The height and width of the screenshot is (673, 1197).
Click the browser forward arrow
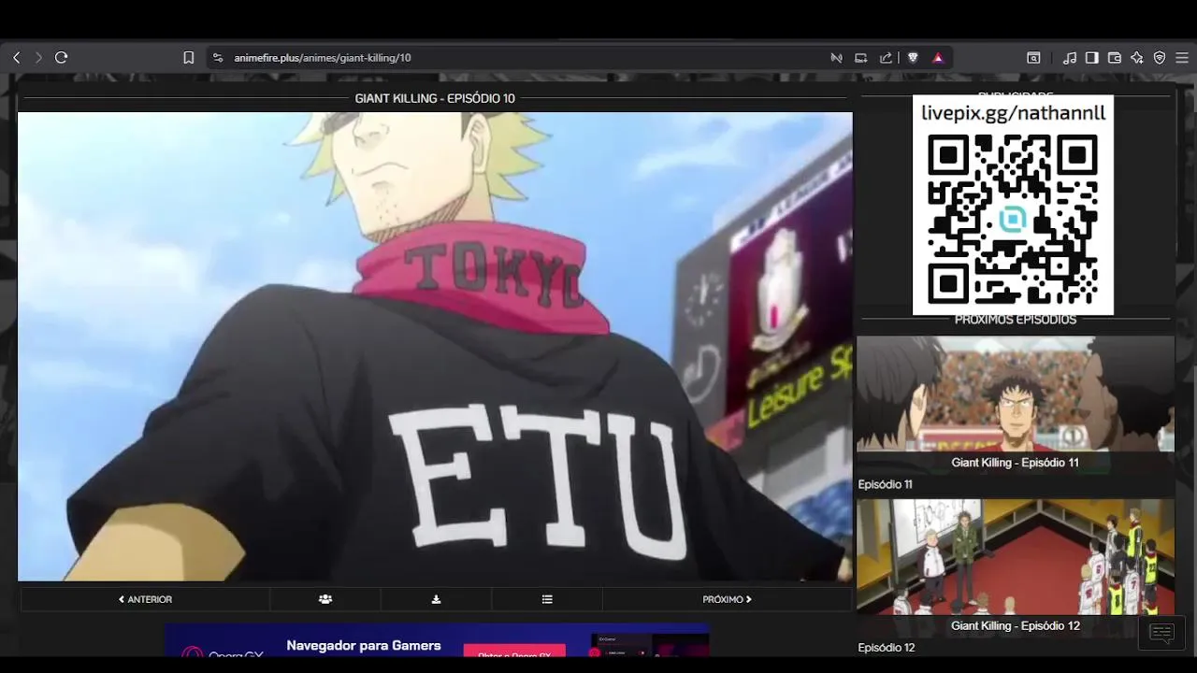38,57
